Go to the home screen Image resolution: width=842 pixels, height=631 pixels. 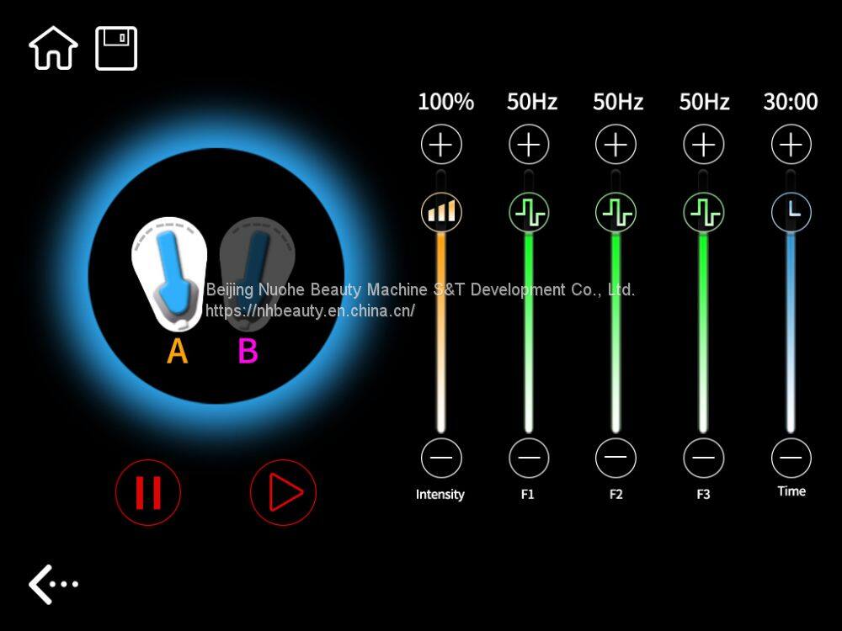tap(53, 49)
